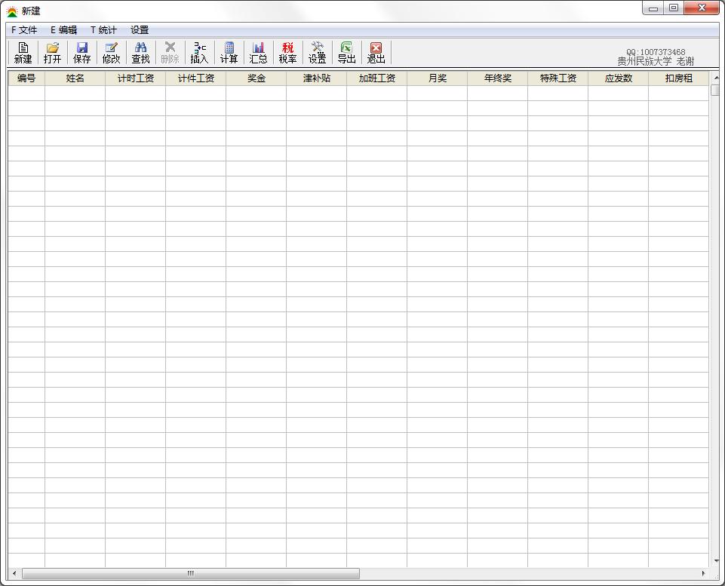Click the 修改 (Modify) toolbar icon
Image resolution: width=725 pixels, height=586 pixels.
click(111, 53)
